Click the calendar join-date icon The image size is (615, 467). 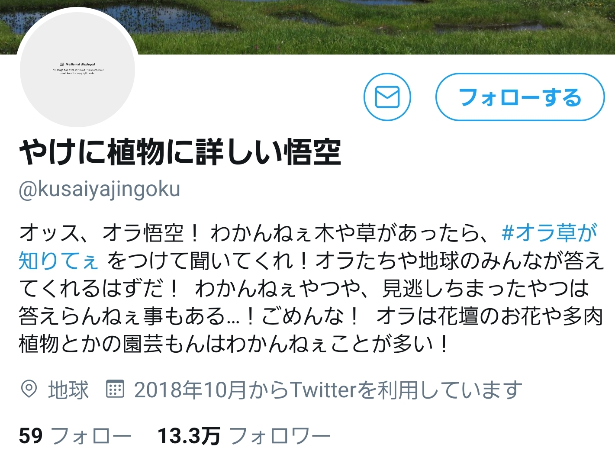[x=115, y=389]
